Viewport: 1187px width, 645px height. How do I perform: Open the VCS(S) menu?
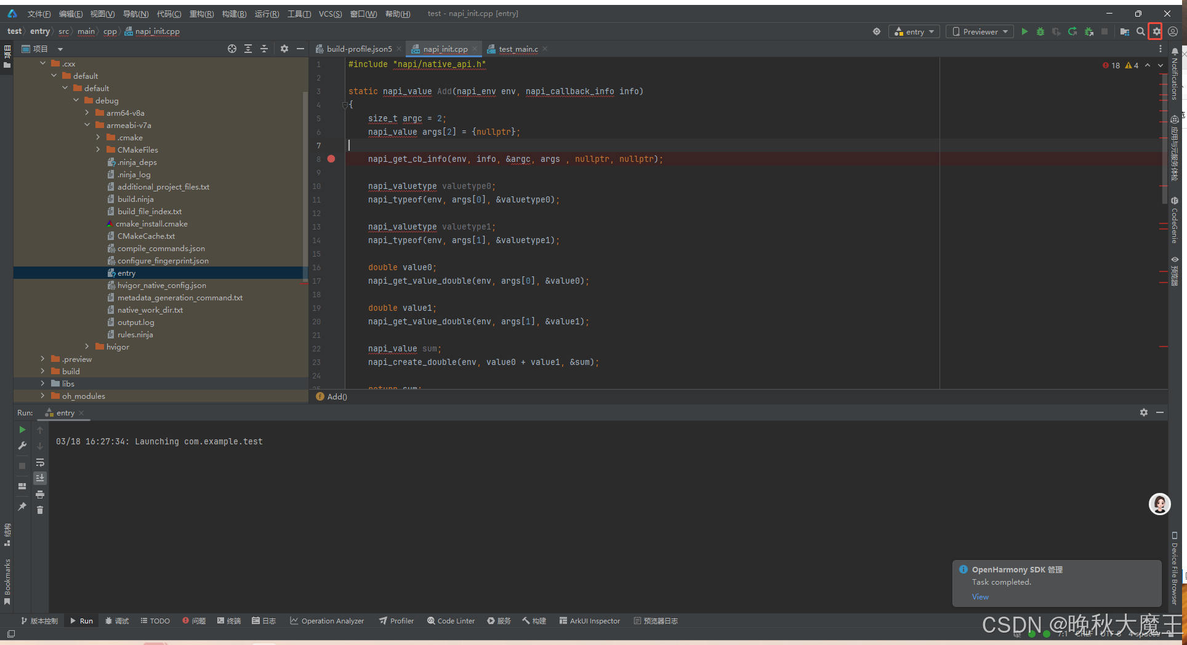pyautogui.click(x=330, y=14)
